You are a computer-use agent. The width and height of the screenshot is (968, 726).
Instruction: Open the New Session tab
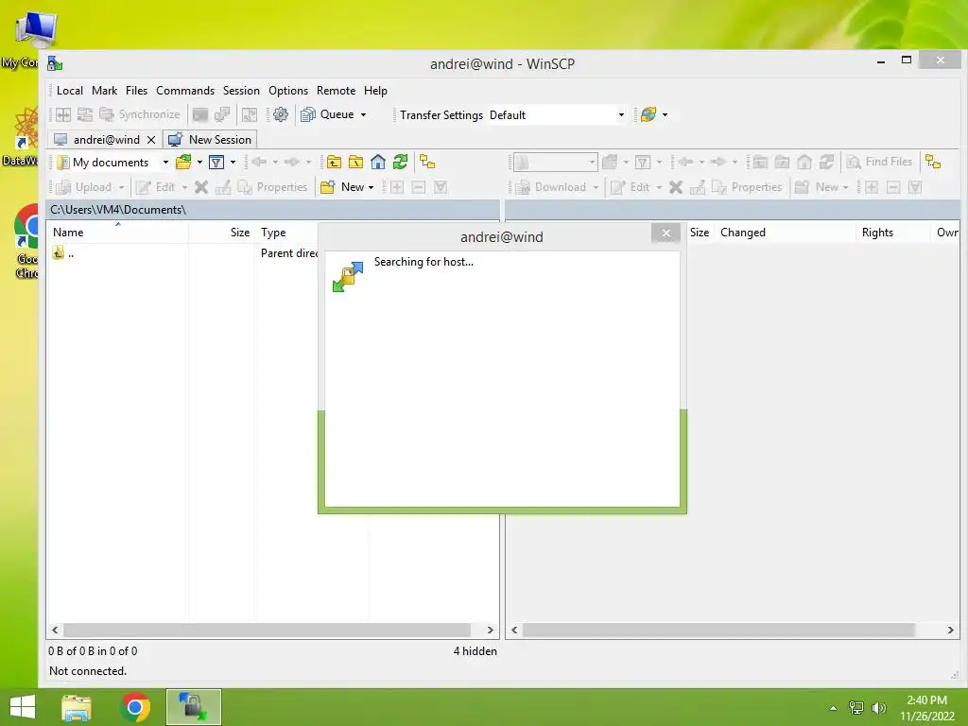click(211, 140)
